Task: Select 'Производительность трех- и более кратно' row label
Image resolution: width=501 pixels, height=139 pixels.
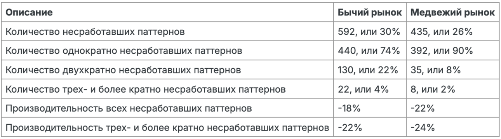Action: coord(168,128)
